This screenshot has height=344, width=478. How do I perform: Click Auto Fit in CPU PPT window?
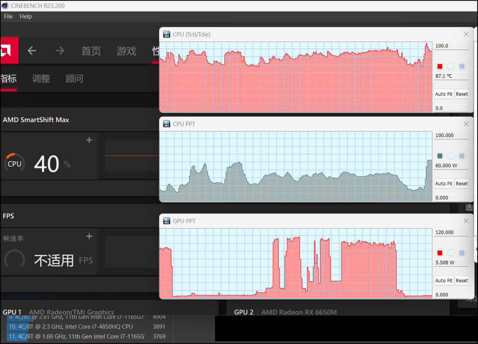click(444, 183)
